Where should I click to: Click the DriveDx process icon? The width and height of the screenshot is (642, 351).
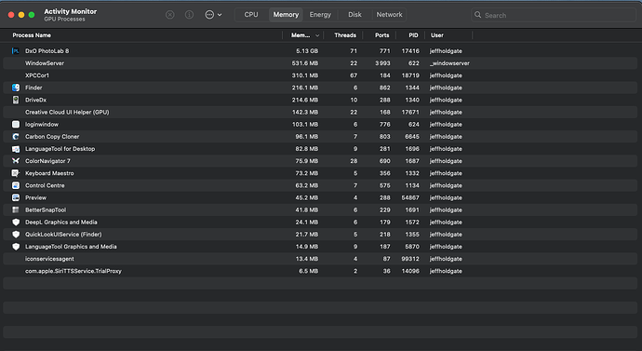click(16, 100)
